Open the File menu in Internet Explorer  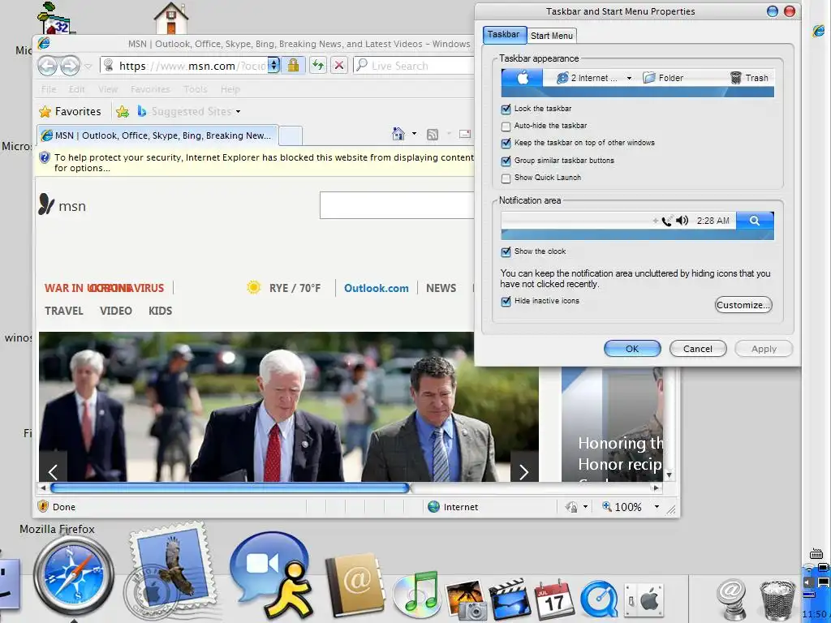coord(49,89)
